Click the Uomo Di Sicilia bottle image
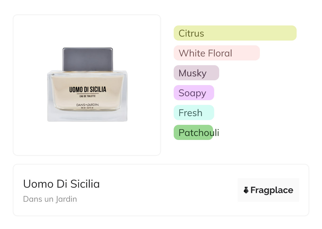This screenshot has width=322, height=229. point(87,85)
